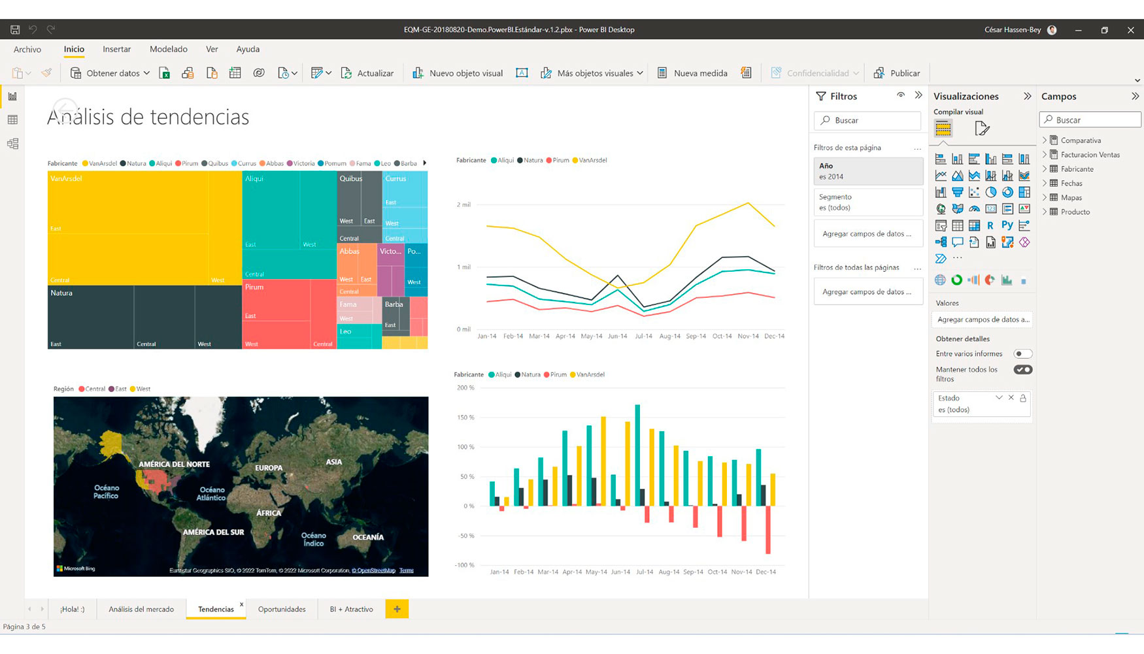Lock the Estado drillthrough filter

(1023, 398)
